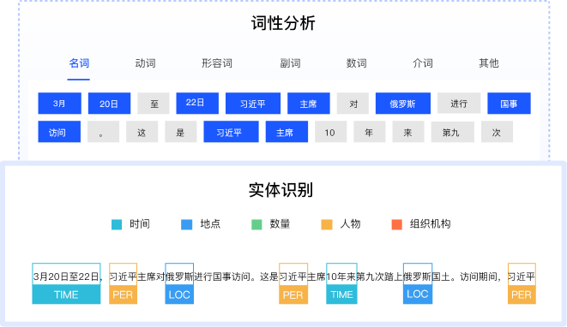Click the PER tag after 访问期间

(x=522, y=294)
